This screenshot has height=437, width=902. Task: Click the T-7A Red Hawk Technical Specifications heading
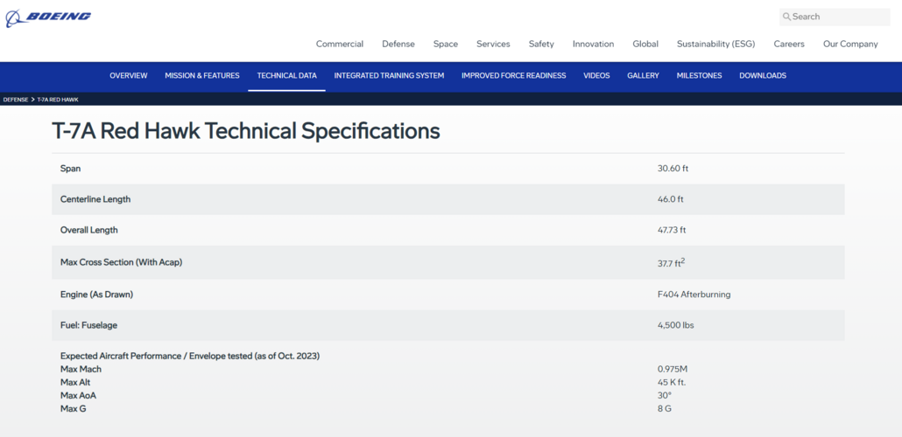tap(245, 131)
